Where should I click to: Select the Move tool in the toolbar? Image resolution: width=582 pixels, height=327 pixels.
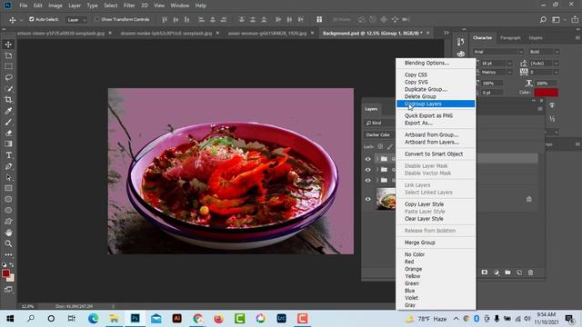8,45
